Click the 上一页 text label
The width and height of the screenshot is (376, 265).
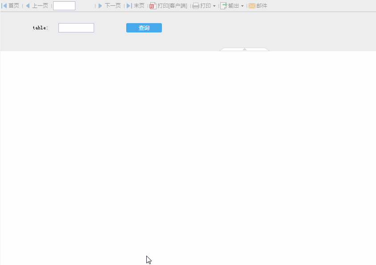pyautogui.click(x=40, y=6)
